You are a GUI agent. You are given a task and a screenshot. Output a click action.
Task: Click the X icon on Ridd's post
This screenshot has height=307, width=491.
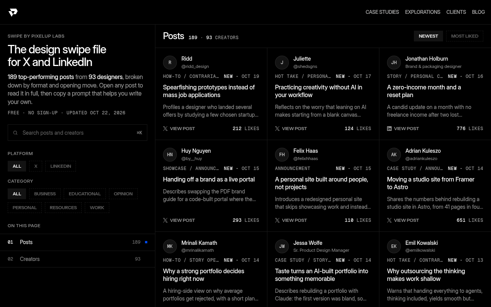coord(165,129)
